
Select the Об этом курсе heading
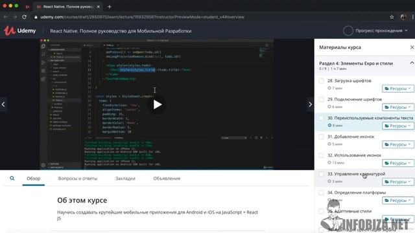point(82,200)
